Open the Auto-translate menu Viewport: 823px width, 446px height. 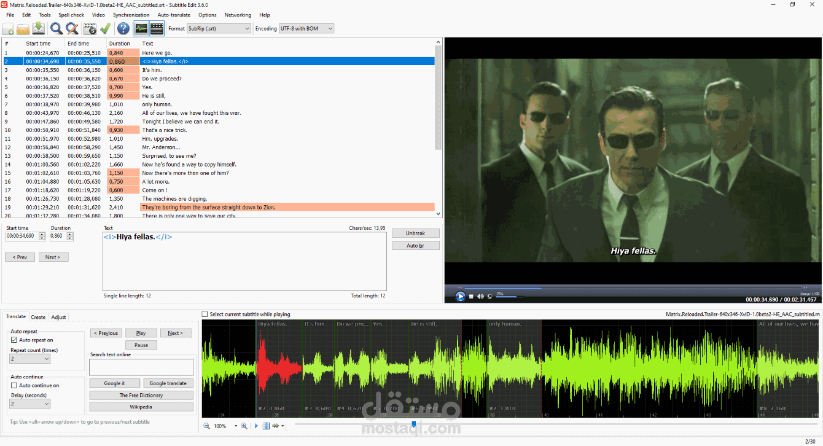(174, 15)
